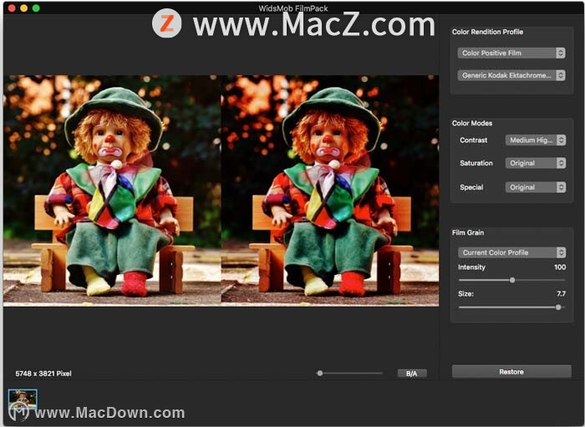This screenshot has height=427, width=585.
Task: Click the processed (after) preview image
Action: (x=330, y=191)
